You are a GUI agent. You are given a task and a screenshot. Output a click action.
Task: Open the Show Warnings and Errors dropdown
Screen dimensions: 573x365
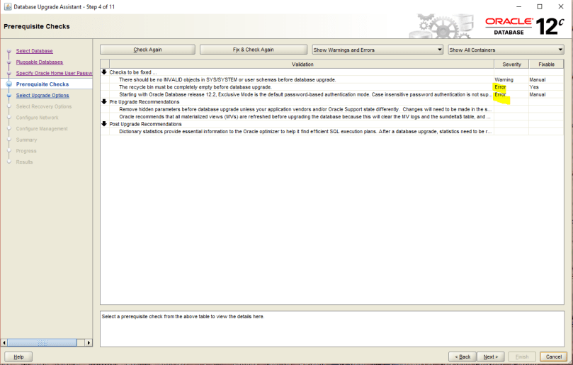click(x=377, y=50)
